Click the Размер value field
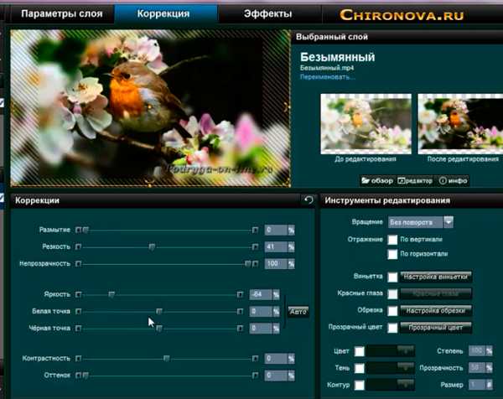This screenshot has height=399, width=503. [477, 384]
